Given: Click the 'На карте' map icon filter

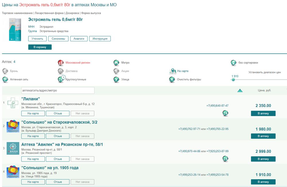Looking at the screenshot, I should (172, 71).
